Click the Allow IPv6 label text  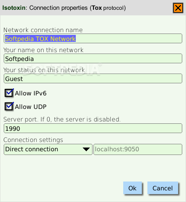(31, 93)
